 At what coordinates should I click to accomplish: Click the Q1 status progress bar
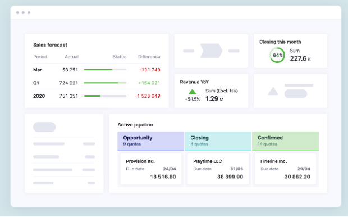tap(105, 83)
